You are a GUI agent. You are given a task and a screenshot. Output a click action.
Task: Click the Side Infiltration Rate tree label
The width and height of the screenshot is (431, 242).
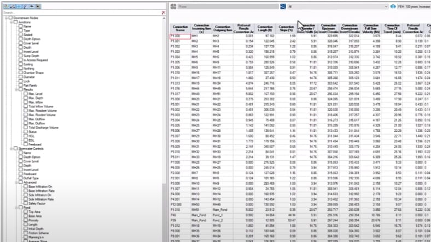(x=41, y=199)
